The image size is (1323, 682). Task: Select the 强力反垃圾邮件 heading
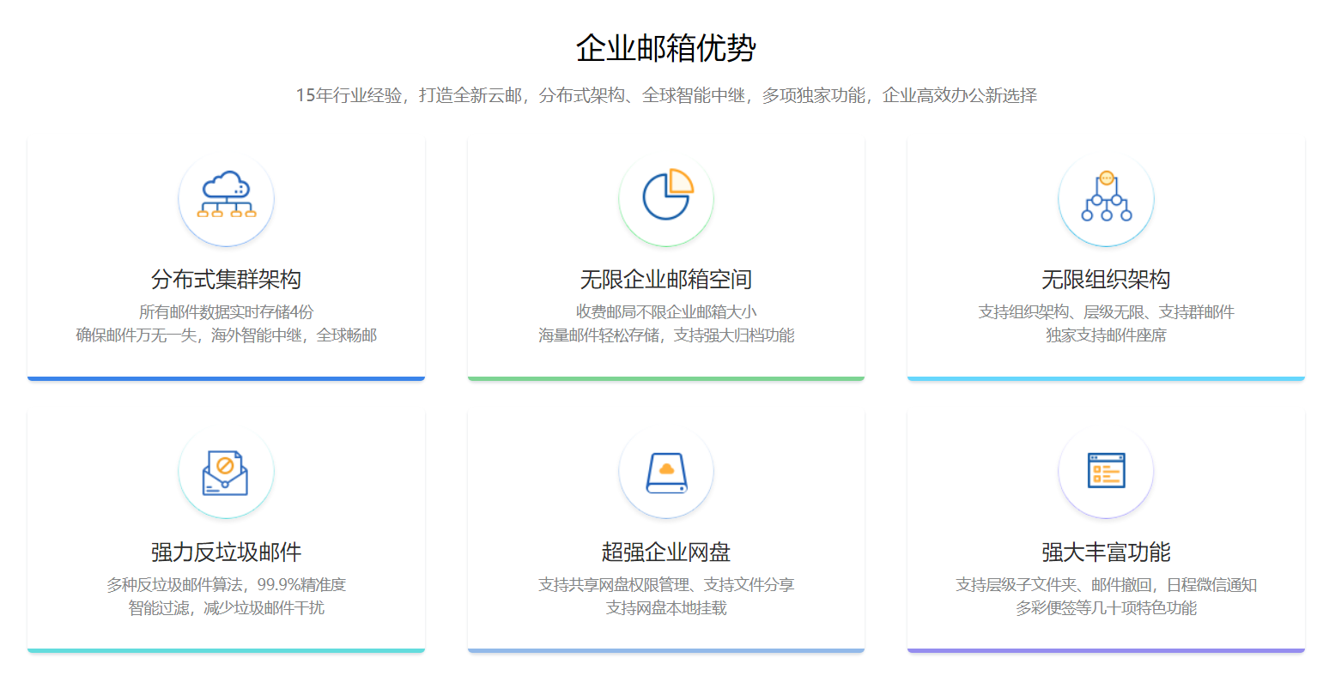(x=227, y=552)
